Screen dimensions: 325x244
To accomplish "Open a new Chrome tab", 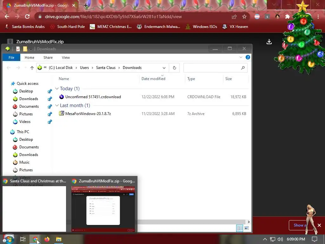I will click(86, 5).
